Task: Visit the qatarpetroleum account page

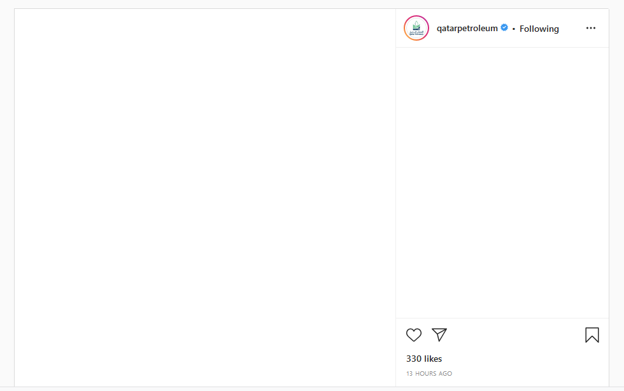Action: point(467,28)
